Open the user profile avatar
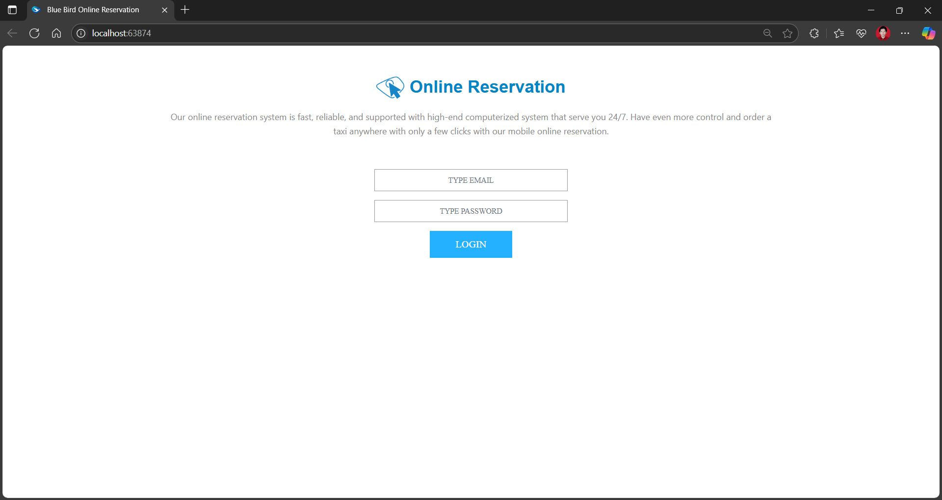 pyautogui.click(x=883, y=33)
